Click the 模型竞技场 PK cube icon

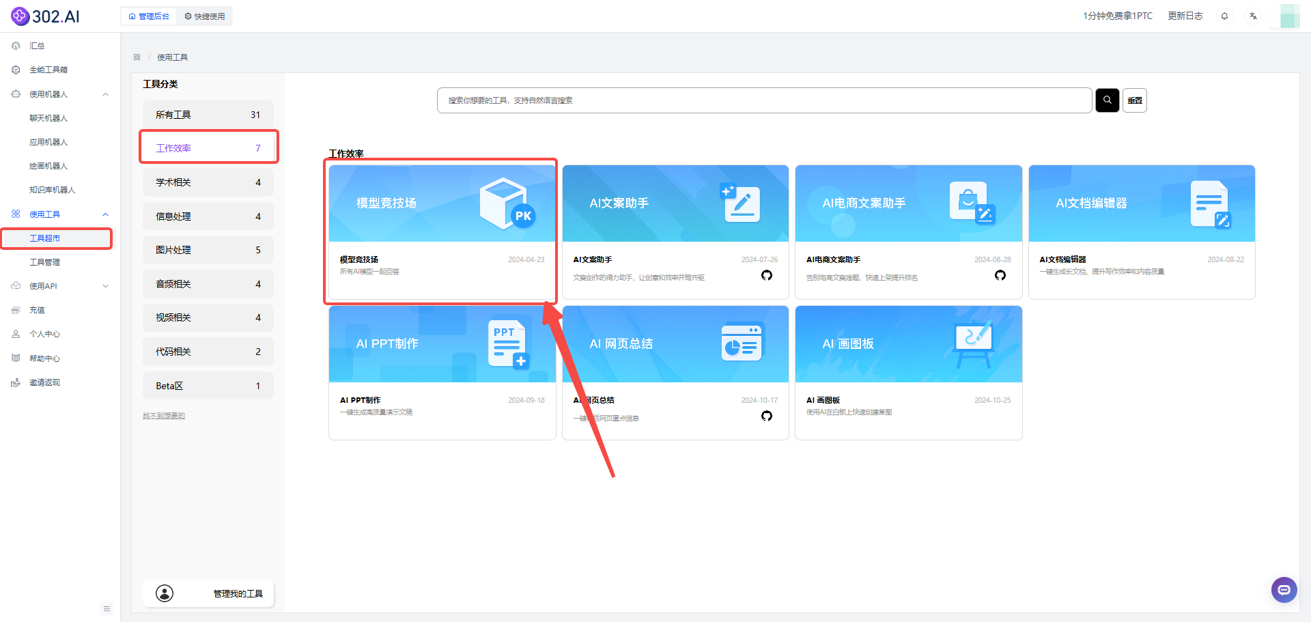pos(507,203)
